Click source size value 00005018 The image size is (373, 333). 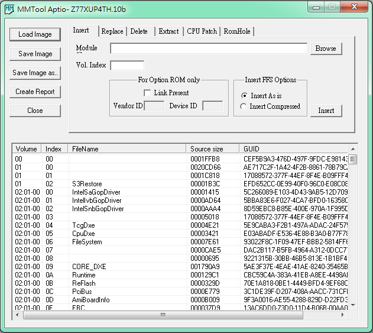(205, 217)
